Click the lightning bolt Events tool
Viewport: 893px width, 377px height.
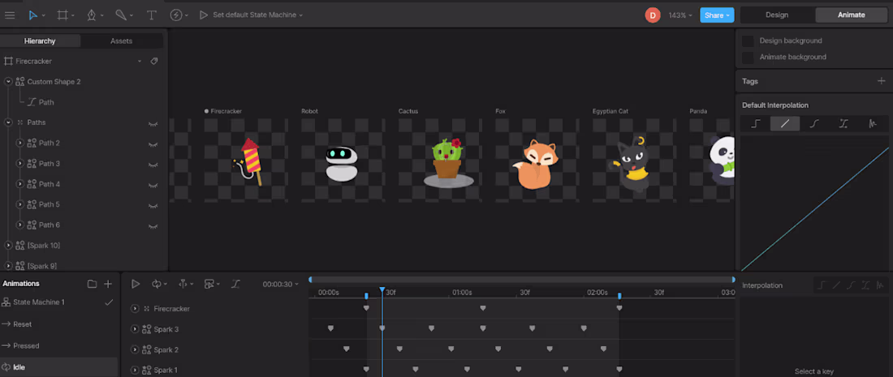[x=176, y=15]
